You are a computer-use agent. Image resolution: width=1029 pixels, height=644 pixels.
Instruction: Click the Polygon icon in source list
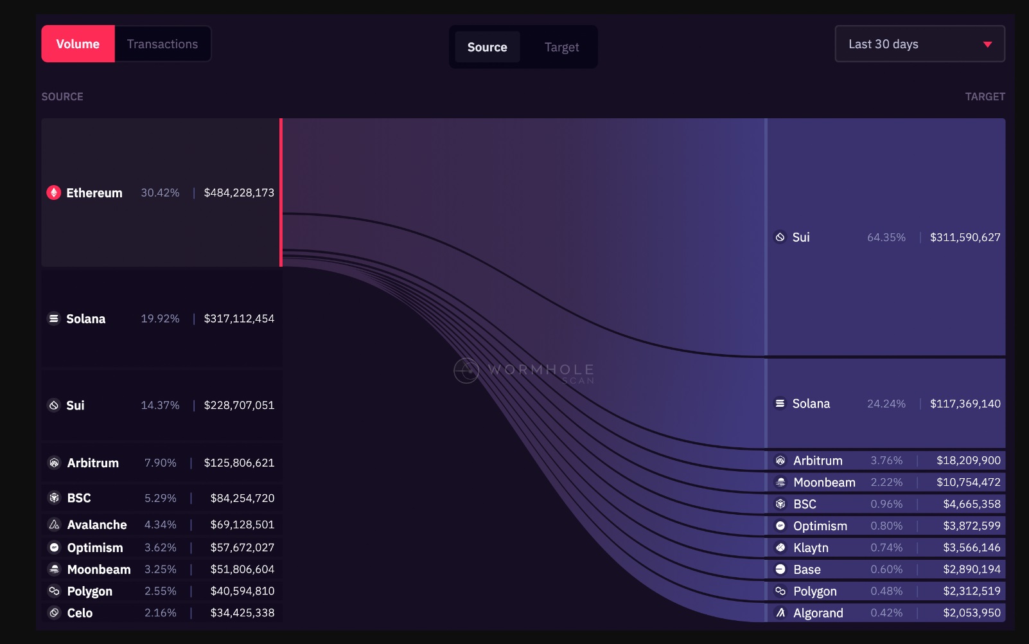[x=54, y=591]
